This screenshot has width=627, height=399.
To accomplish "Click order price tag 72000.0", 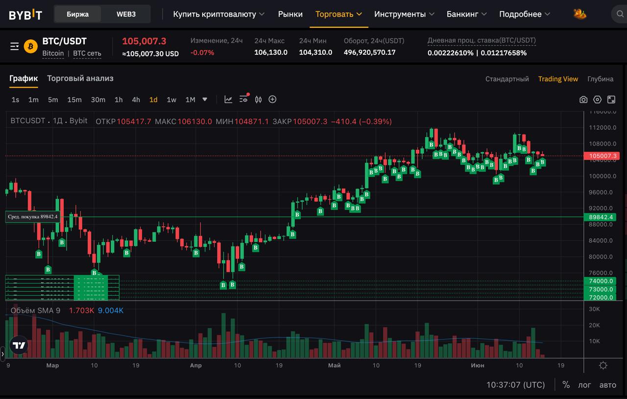I will [x=600, y=297].
